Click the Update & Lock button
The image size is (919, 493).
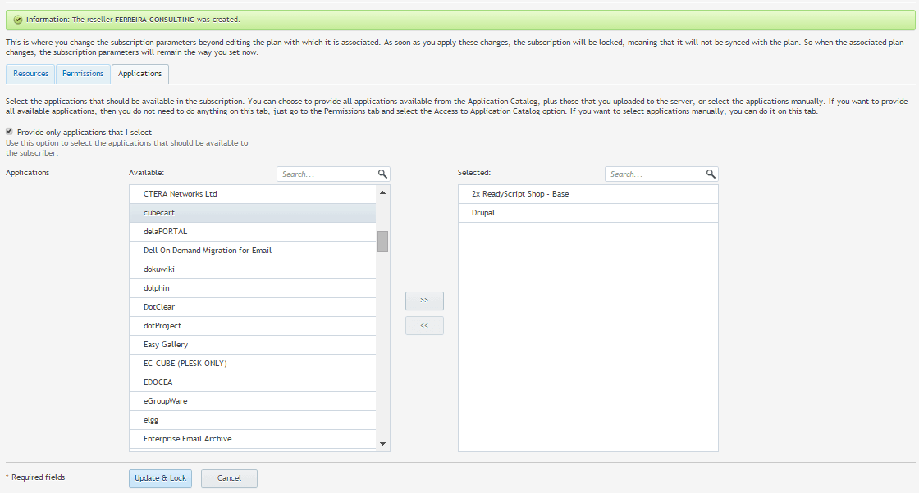click(x=160, y=478)
